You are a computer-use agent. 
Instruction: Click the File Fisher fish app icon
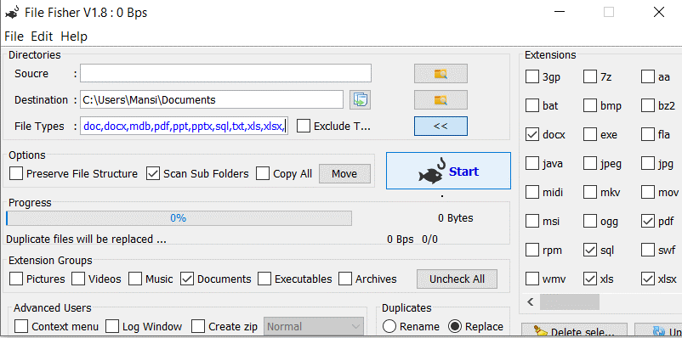[x=12, y=13]
